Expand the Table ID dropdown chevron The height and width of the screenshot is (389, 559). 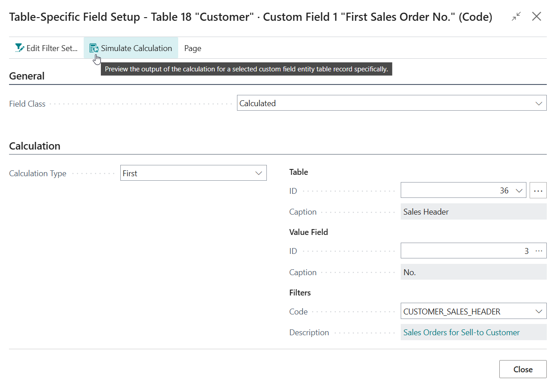point(518,191)
